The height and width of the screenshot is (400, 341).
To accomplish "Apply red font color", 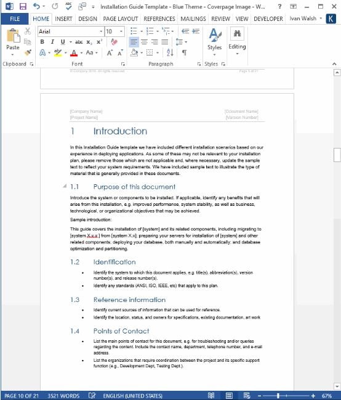I will [74, 52].
